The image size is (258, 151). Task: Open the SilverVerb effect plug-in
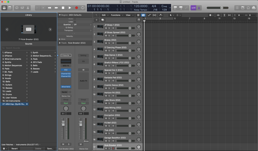[x=66, y=87]
